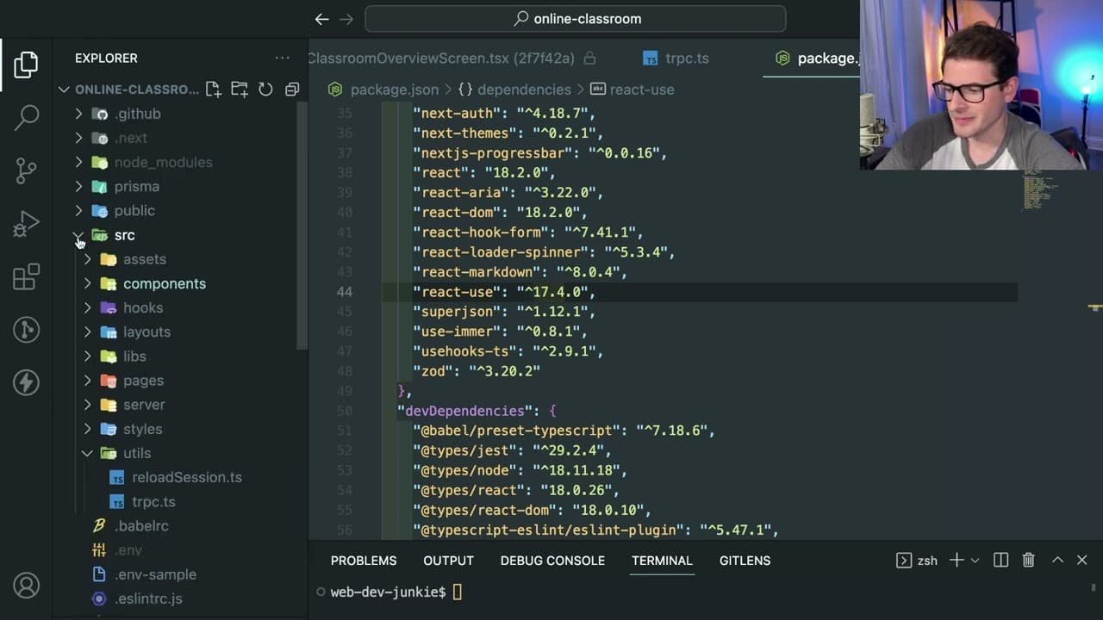Go forward with the right arrow
Screen dimensions: 1103x620
tap(347, 19)
